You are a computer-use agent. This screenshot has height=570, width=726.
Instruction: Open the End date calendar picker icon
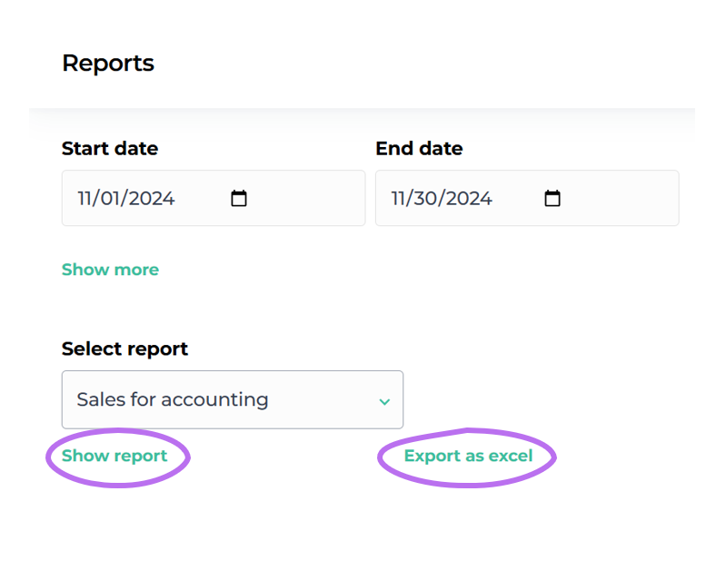[x=552, y=199]
